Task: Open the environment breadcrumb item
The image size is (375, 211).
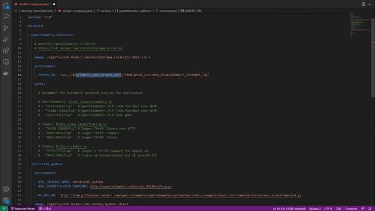Action: coord(166,11)
